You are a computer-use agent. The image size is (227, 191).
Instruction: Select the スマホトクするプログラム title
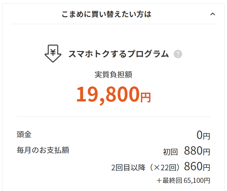coord(119,54)
